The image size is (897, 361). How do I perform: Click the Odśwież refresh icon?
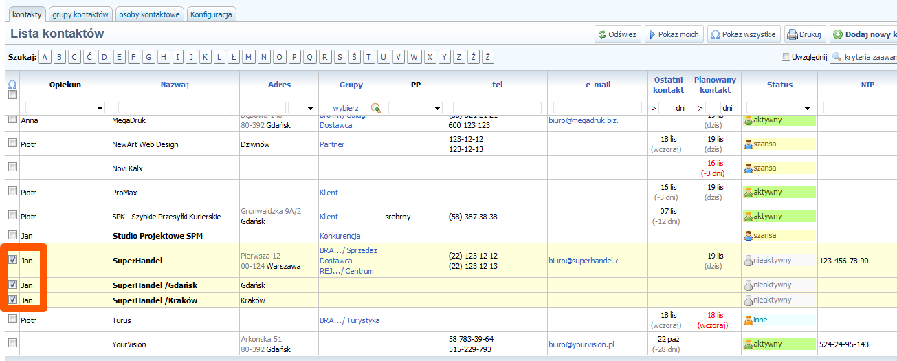coord(602,34)
